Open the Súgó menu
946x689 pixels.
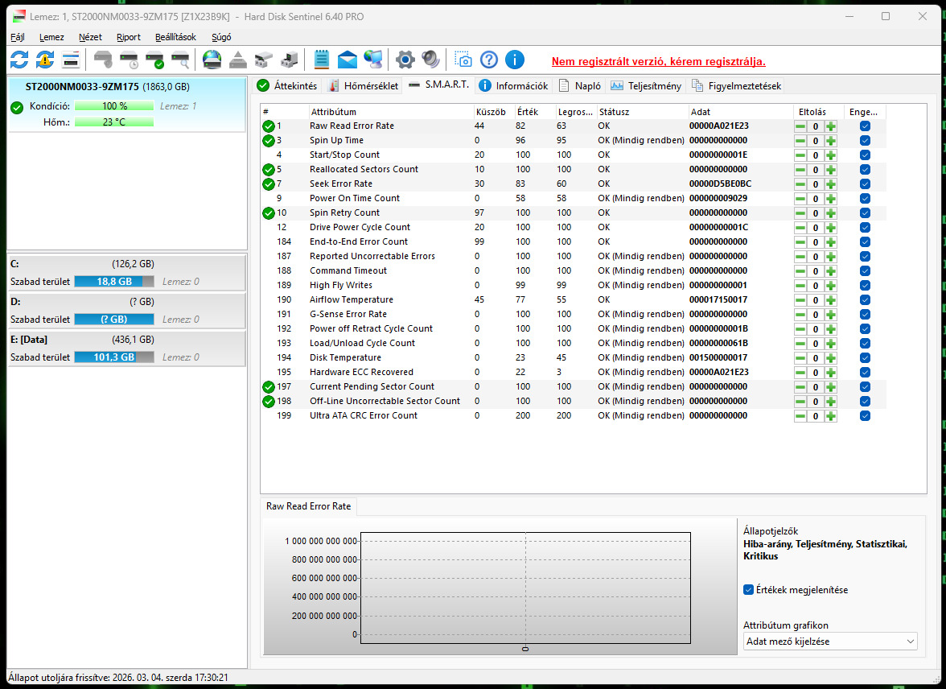221,37
